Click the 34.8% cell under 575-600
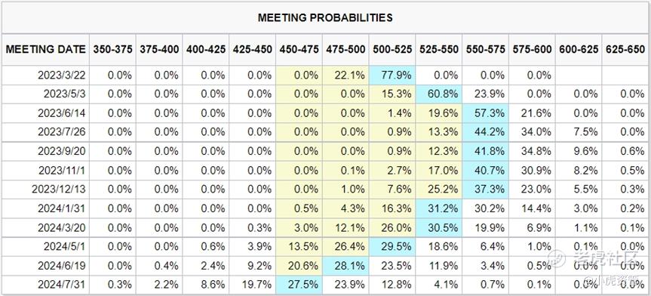Image resolution: width=651 pixels, height=296 pixels. tap(532, 151)
